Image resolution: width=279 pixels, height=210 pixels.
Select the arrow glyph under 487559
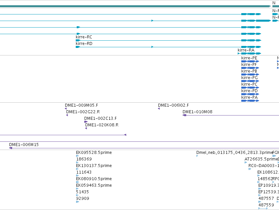[x=263, y=208]
